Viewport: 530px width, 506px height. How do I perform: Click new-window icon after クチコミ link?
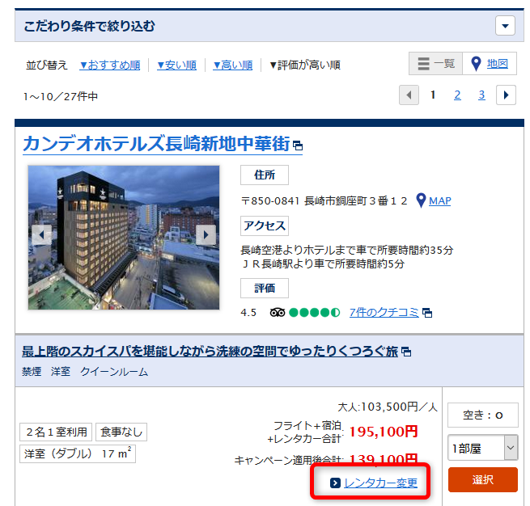point(427,313)
